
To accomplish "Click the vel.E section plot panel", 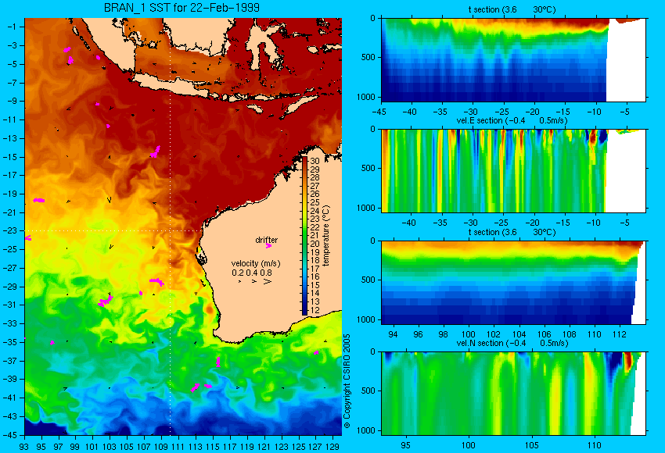I will pos(513,170).
